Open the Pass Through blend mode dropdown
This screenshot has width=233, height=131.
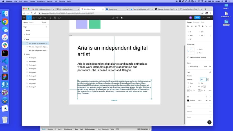point(194,67)
